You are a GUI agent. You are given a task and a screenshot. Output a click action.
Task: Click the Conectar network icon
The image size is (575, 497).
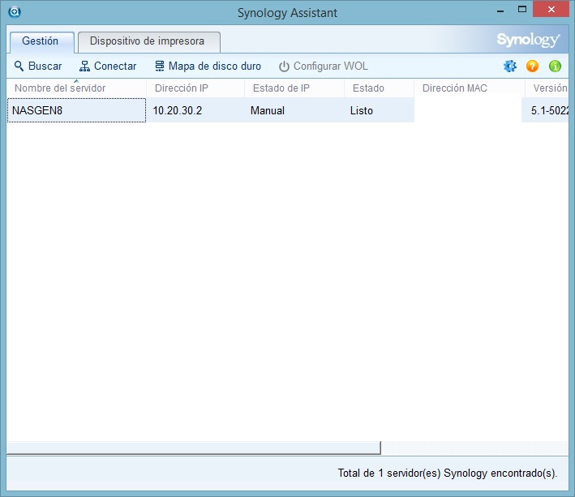coord(84,66)
